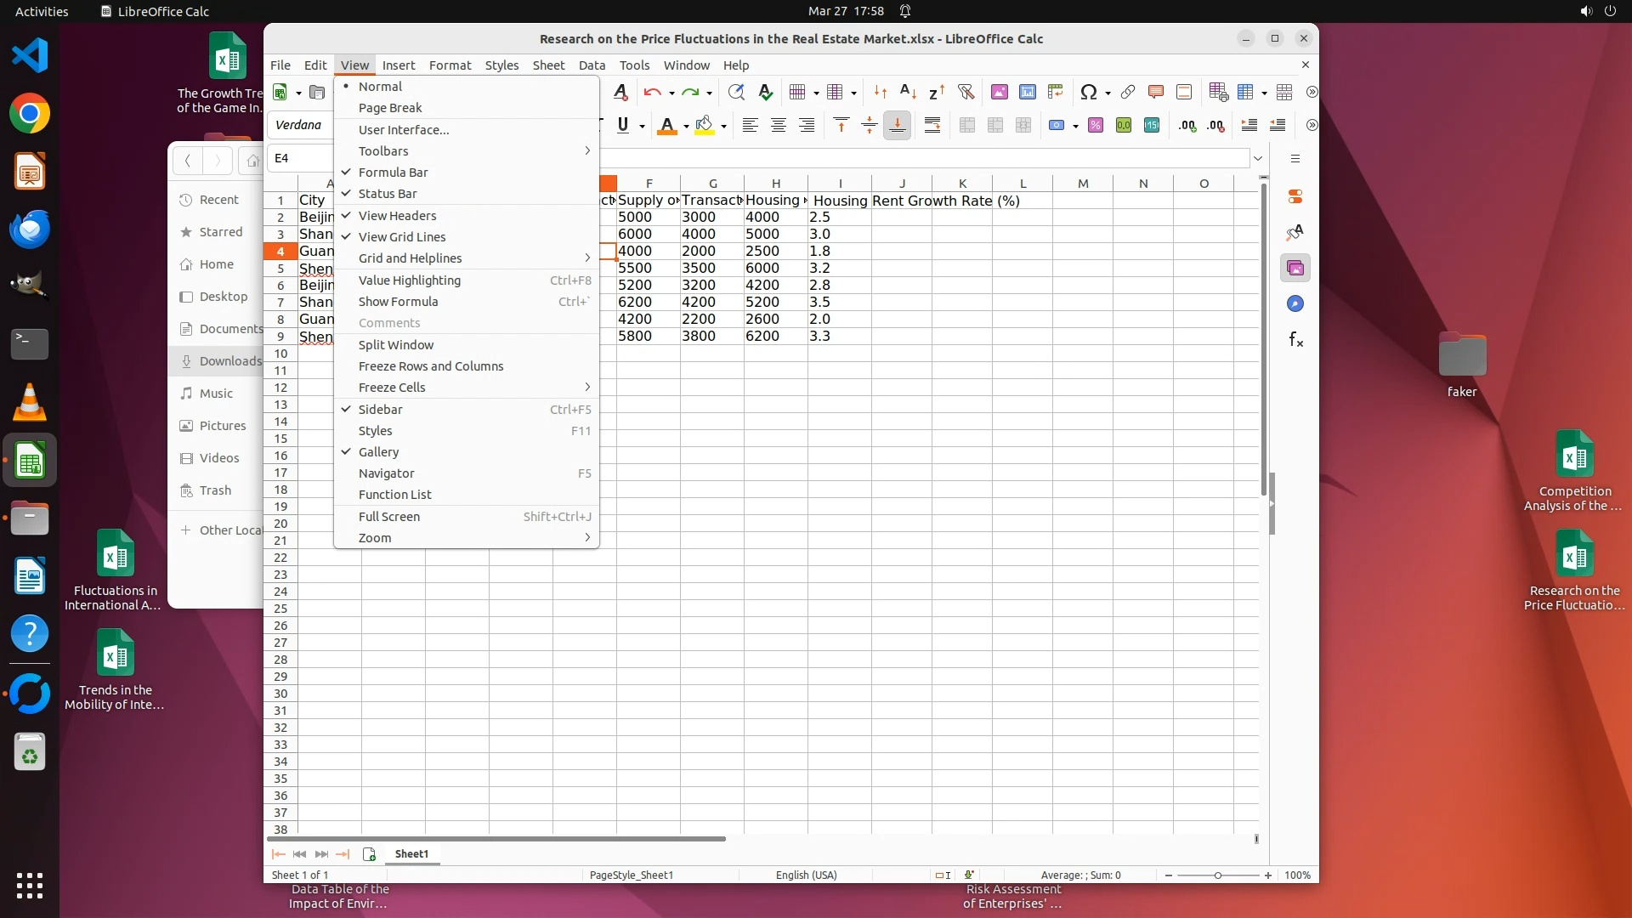Select Freeze Rows and Columns menu entry
The width and height of the screenshot is (1632, 918).
430,366
